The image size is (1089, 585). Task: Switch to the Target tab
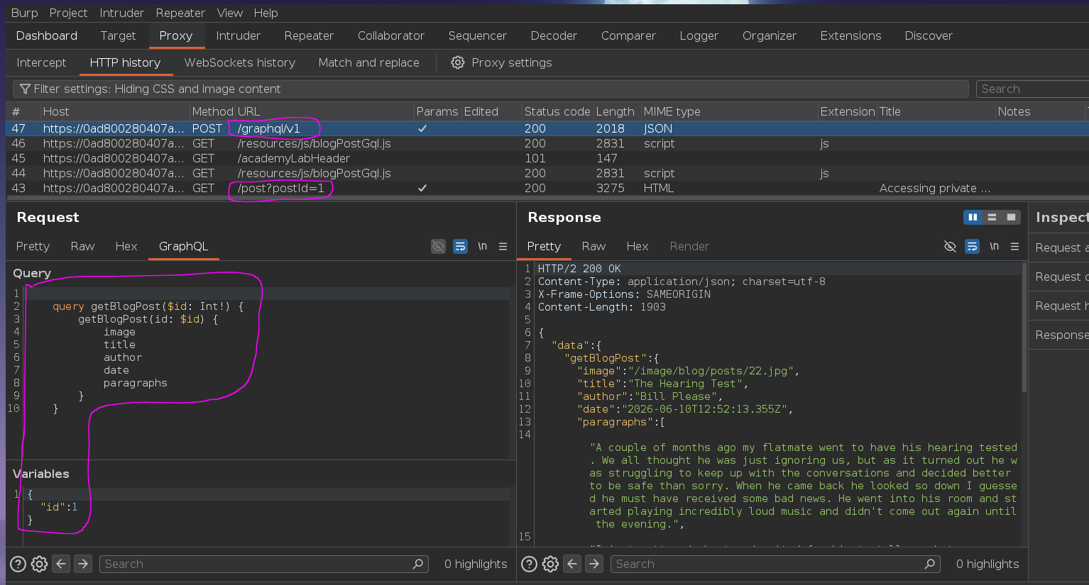pos(118,35)
